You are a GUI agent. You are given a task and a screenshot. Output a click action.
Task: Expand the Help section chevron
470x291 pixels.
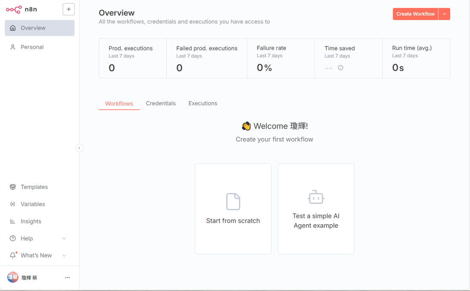click(64, 238)
